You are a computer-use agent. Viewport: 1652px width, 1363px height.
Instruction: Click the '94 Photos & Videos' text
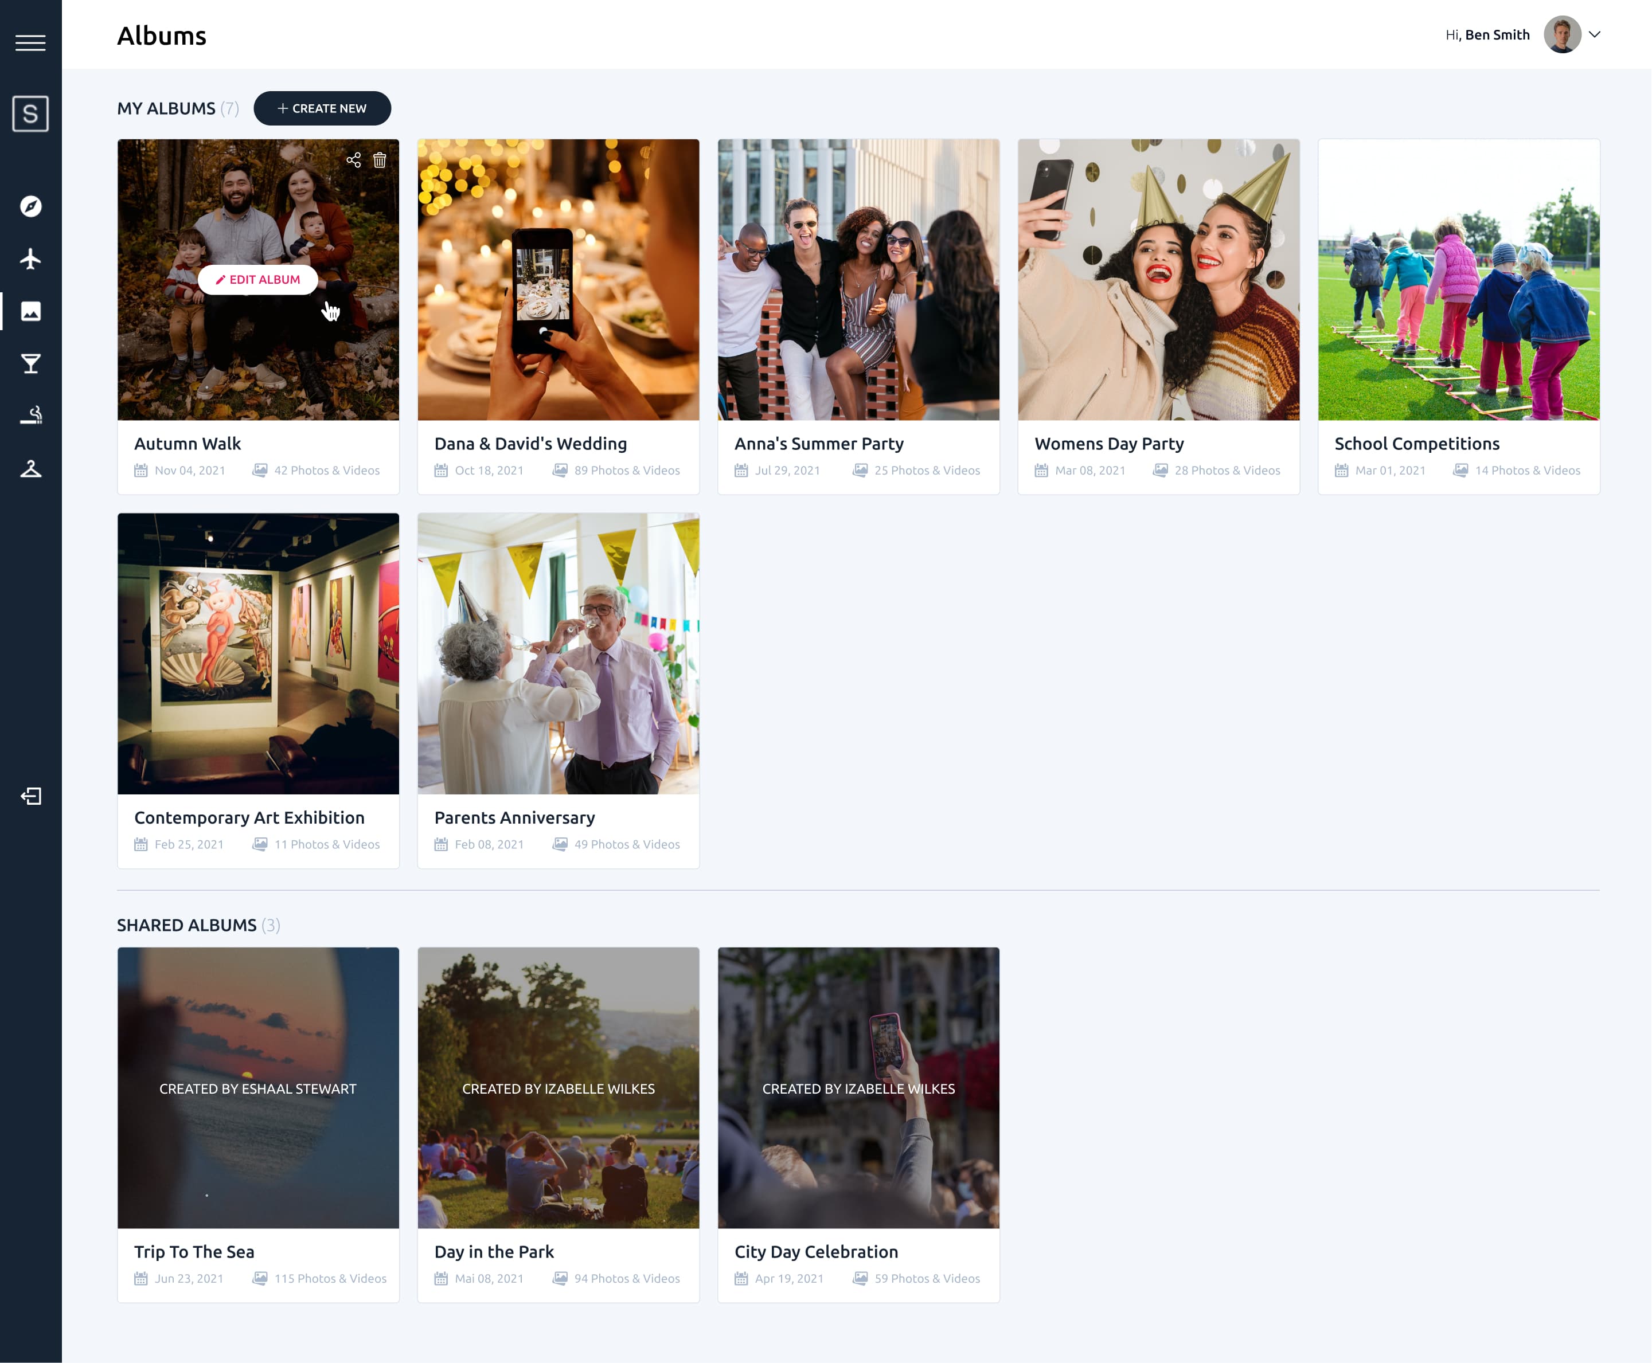[627, 1278]
